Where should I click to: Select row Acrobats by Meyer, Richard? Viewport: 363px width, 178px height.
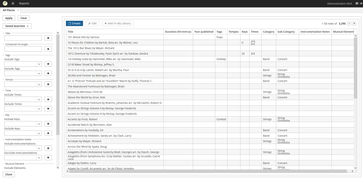pos(210,141)
